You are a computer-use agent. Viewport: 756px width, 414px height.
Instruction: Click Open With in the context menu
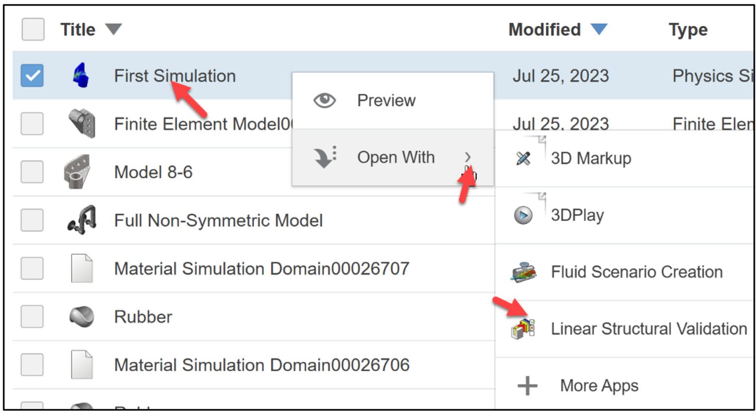pos(396,157)
